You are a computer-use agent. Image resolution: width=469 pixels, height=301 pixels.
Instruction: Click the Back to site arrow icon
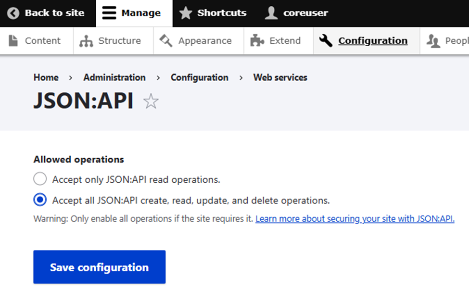click(14, 13)
